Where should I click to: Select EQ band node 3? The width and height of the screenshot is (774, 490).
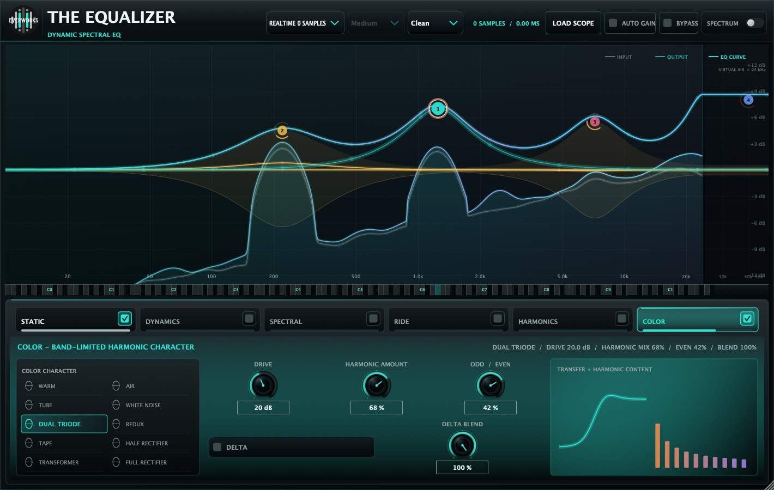click(x=595, y=122)
